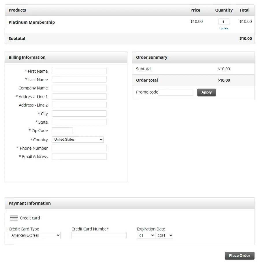Open the expiration month dropdown
Screen dimensions: 258x262
click(x=146, y=235)
